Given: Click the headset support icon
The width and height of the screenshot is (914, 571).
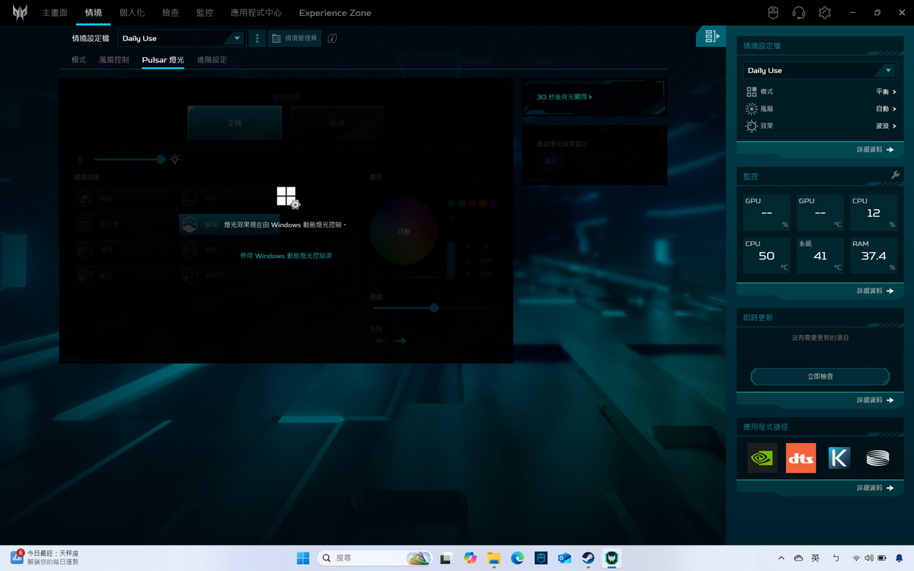Looking at the screenshot, I should 798,13.
